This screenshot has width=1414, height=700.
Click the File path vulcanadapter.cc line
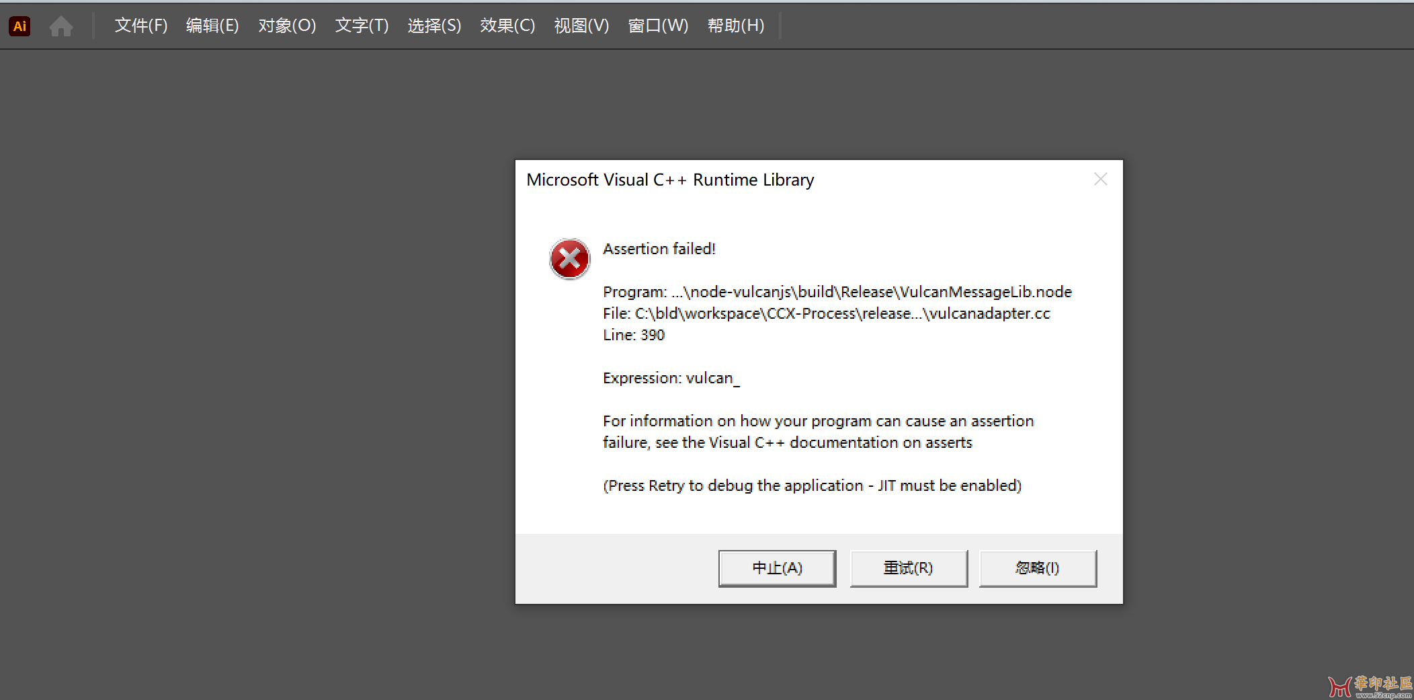(826, 313)
